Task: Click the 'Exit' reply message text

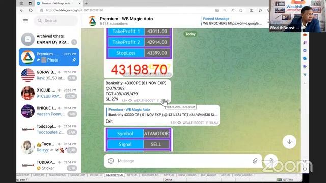Action: point(109,121)
